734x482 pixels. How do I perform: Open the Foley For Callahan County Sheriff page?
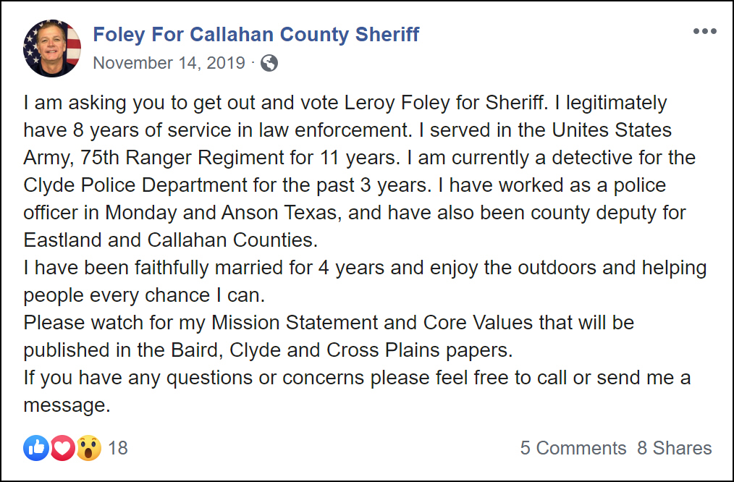pos(256,34)
